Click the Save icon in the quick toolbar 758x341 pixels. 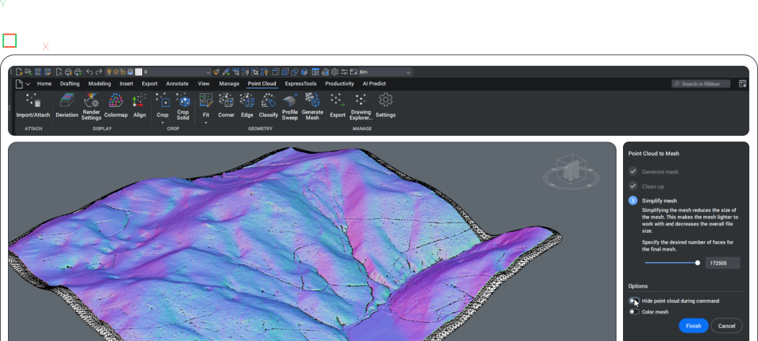pyautogui.click(x=38, y=72)
